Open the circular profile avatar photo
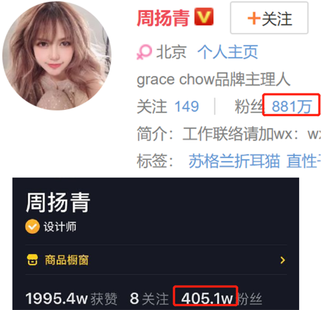Viewport: 321px width, 310px height. (x=57, y=56)
